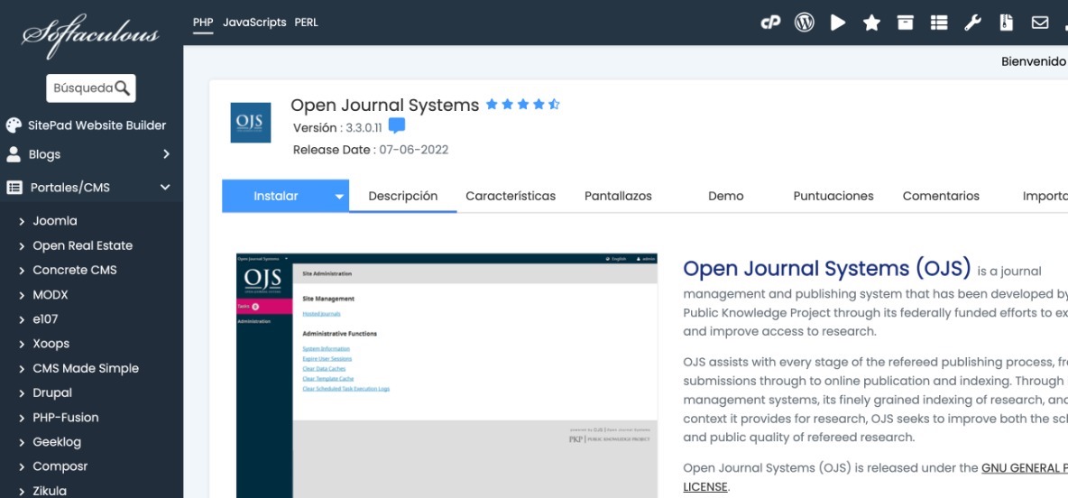The width and height of the screenshot is (1068, 498).
Task: Expand the Joomla entry chevron
Action: (22, 221)
